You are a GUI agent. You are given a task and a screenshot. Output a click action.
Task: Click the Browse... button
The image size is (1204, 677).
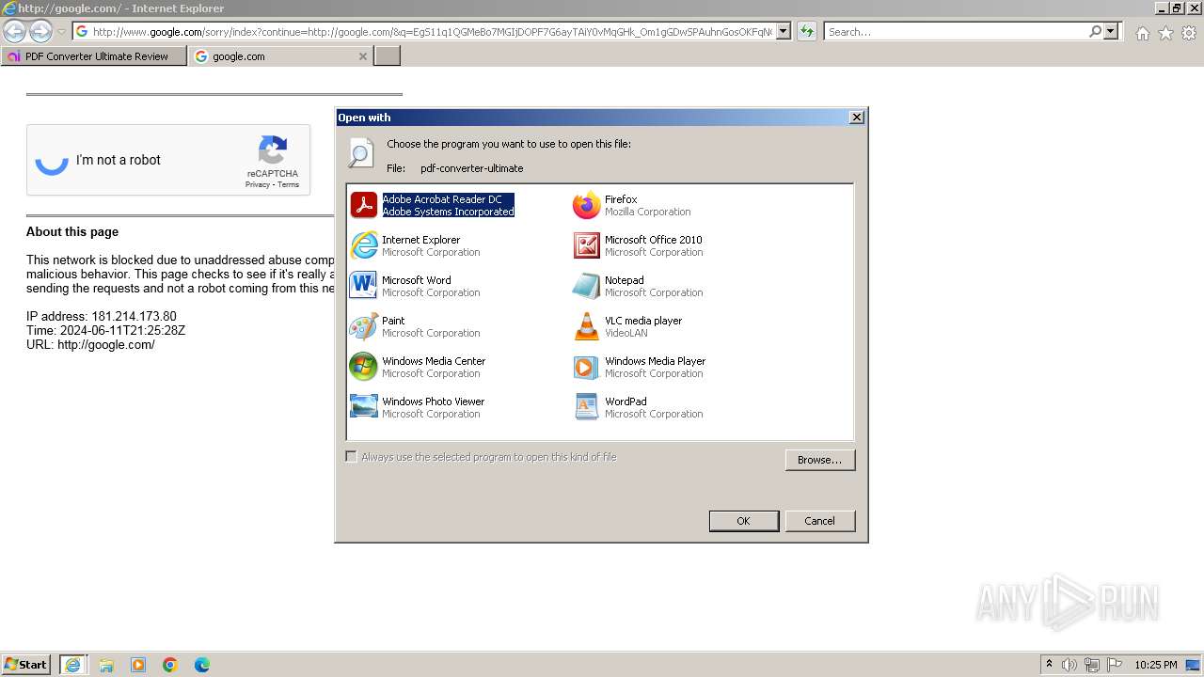click(x=819, y=460)
